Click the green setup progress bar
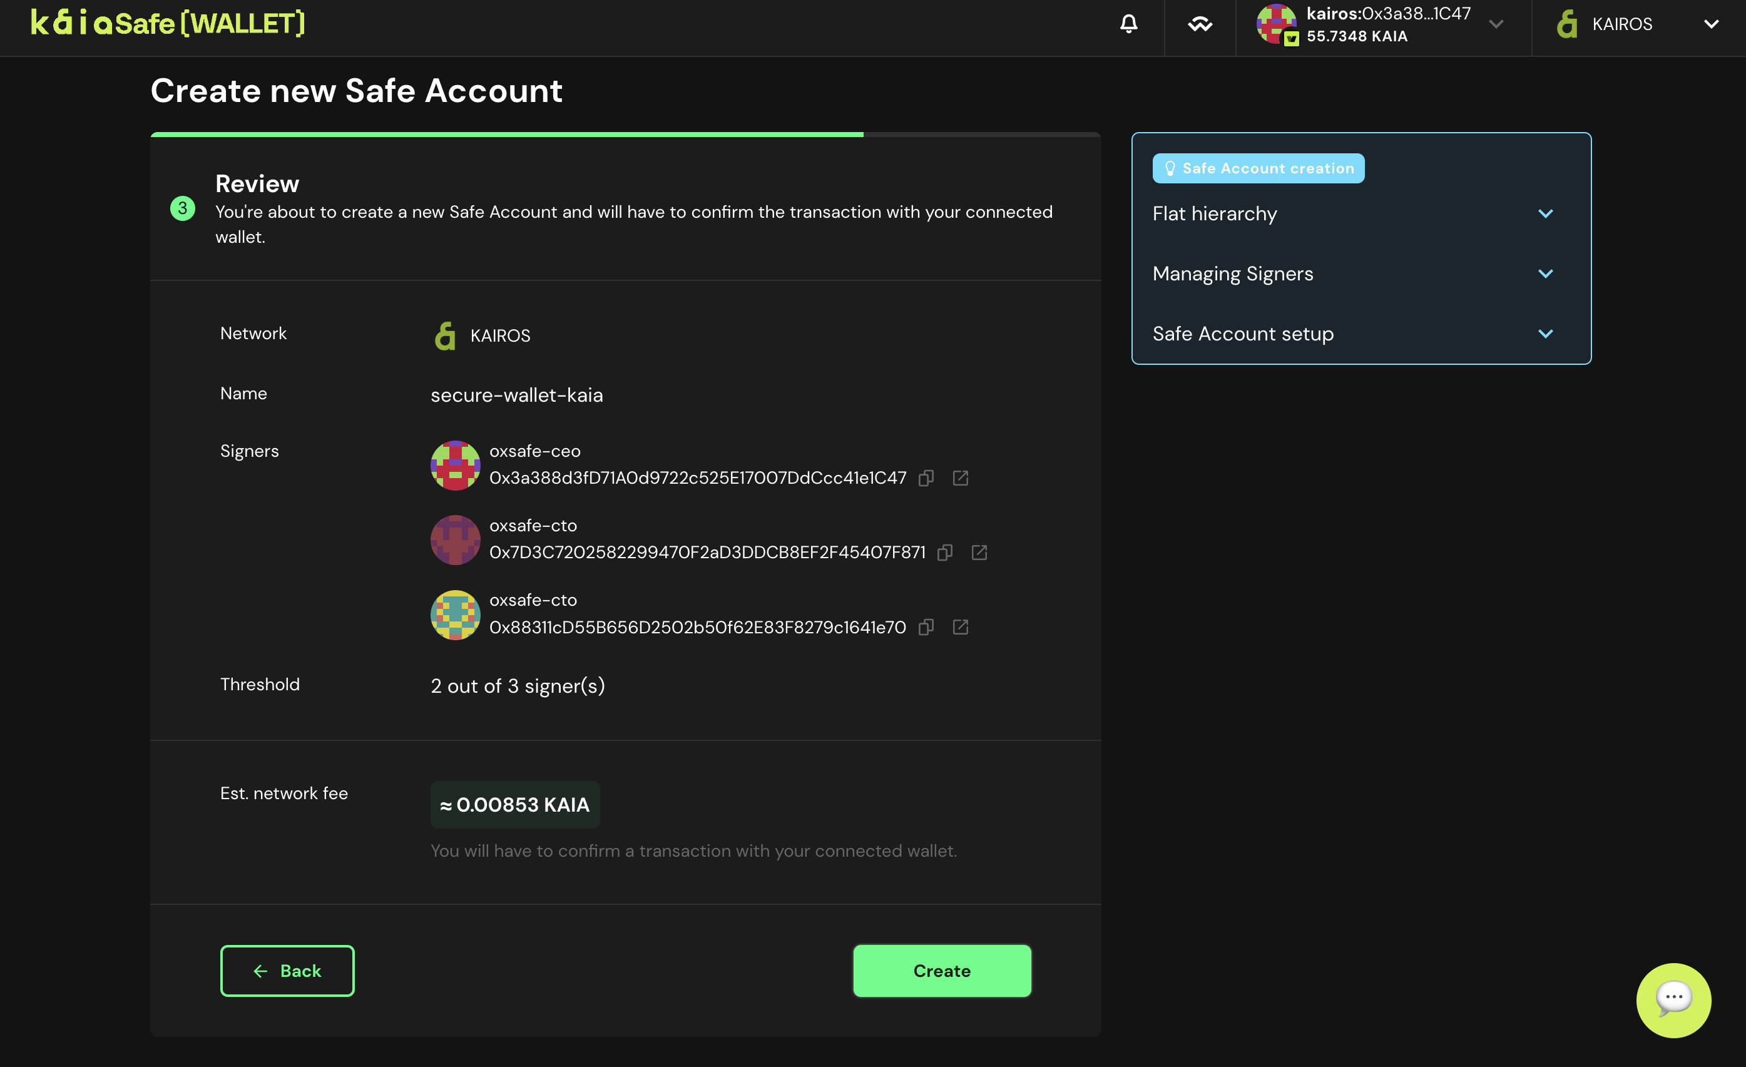Screen dimensions: 1746x1067 pos(507,134)
